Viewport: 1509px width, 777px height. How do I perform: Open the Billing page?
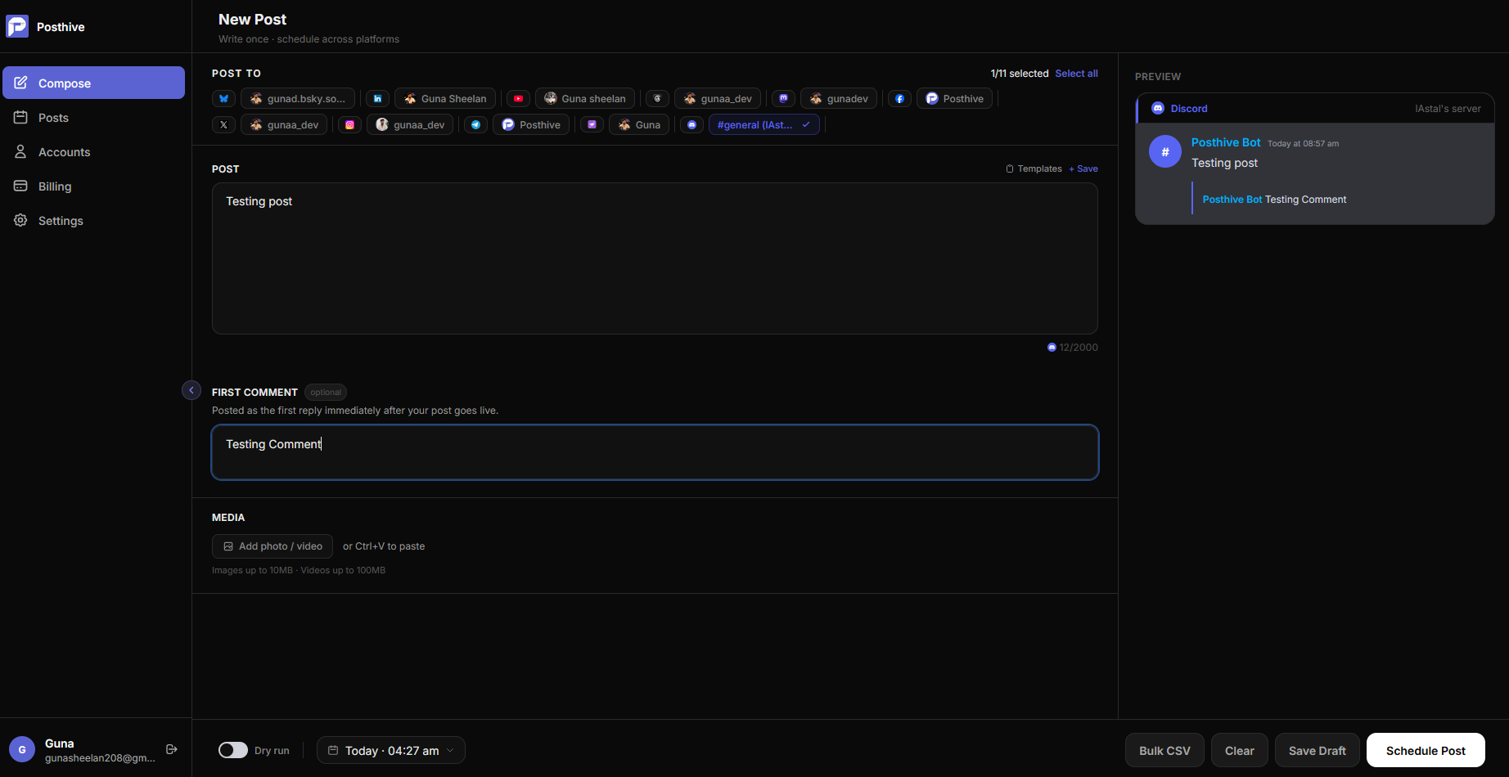pyautogui.click(x=93, y=186)
